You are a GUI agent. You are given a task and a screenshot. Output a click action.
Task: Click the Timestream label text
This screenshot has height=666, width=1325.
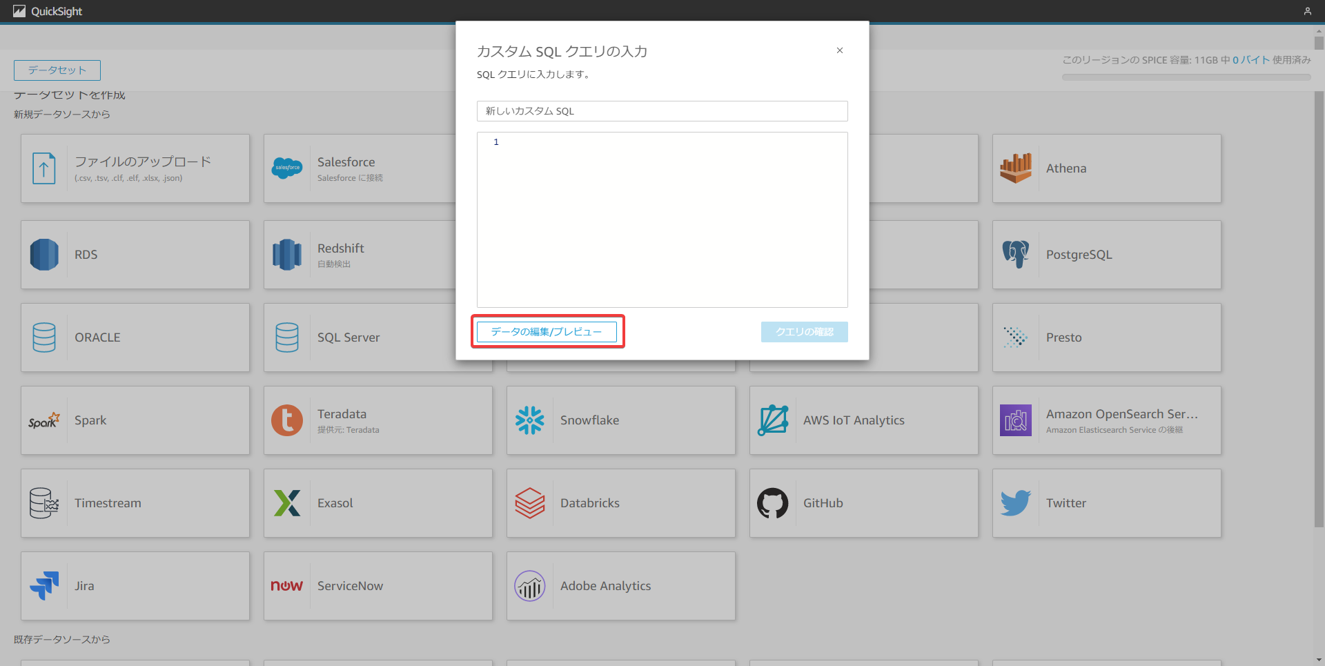point(108,503)
